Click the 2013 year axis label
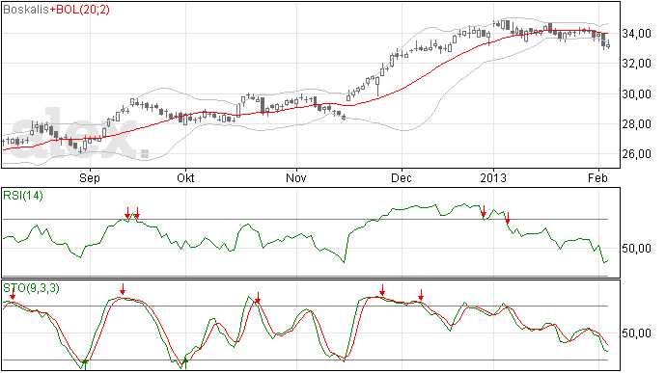666x373 pixels. point(493,177)
